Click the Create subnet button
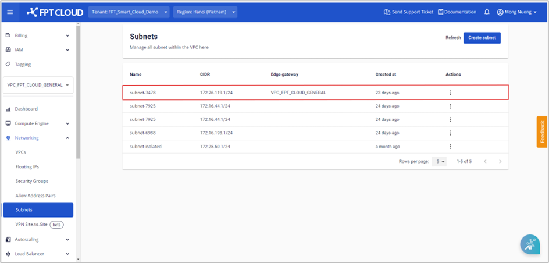This screenshot has width=549, height=263. pyautogui.click(x=482, y=37)
